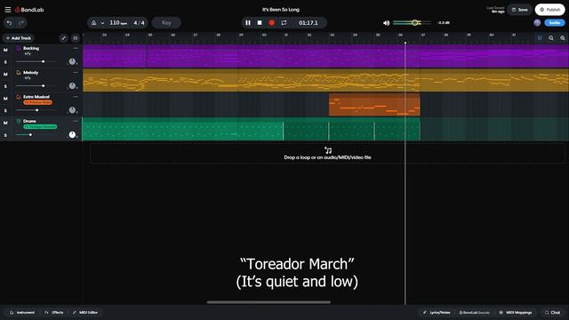Click the automation tool icon beside Add Track
Image resolution: width=569 pixels, height=320 pixels.
[x=63, y=38]
